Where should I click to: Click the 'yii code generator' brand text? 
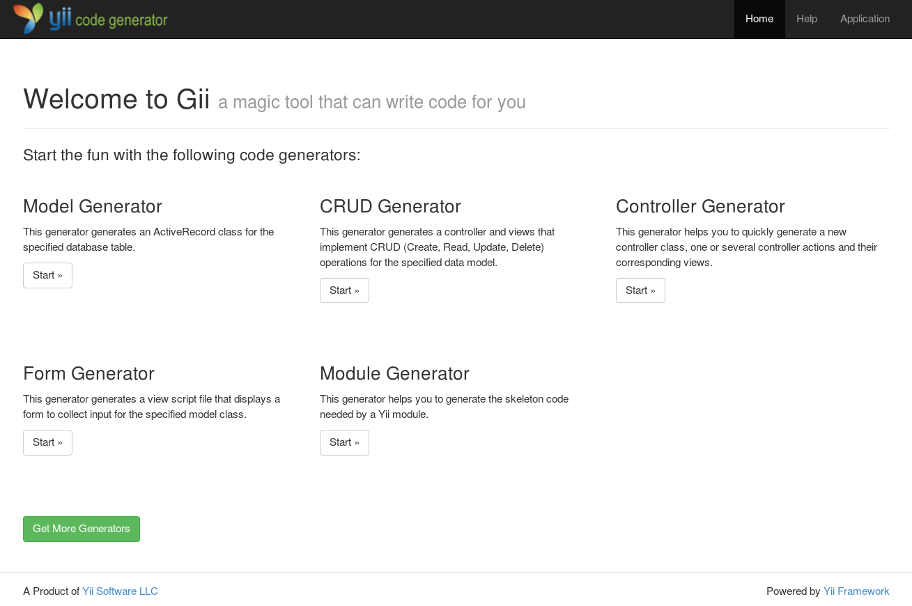109,19
